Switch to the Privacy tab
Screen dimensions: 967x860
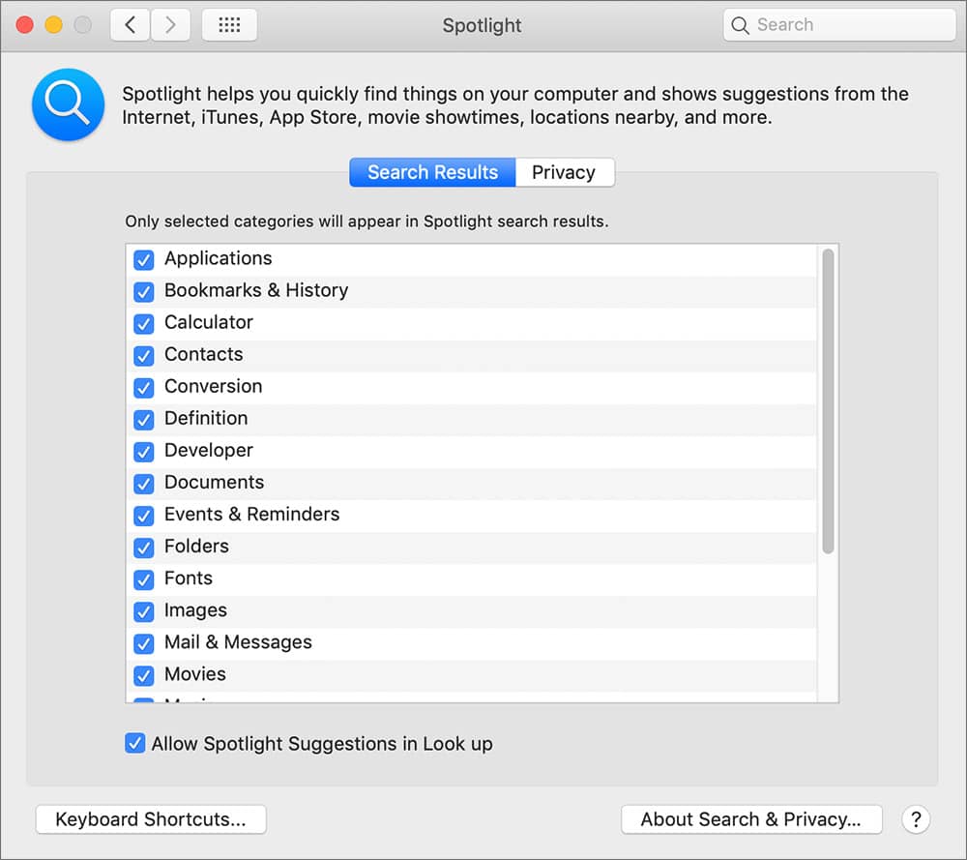(x=565, y=172)
